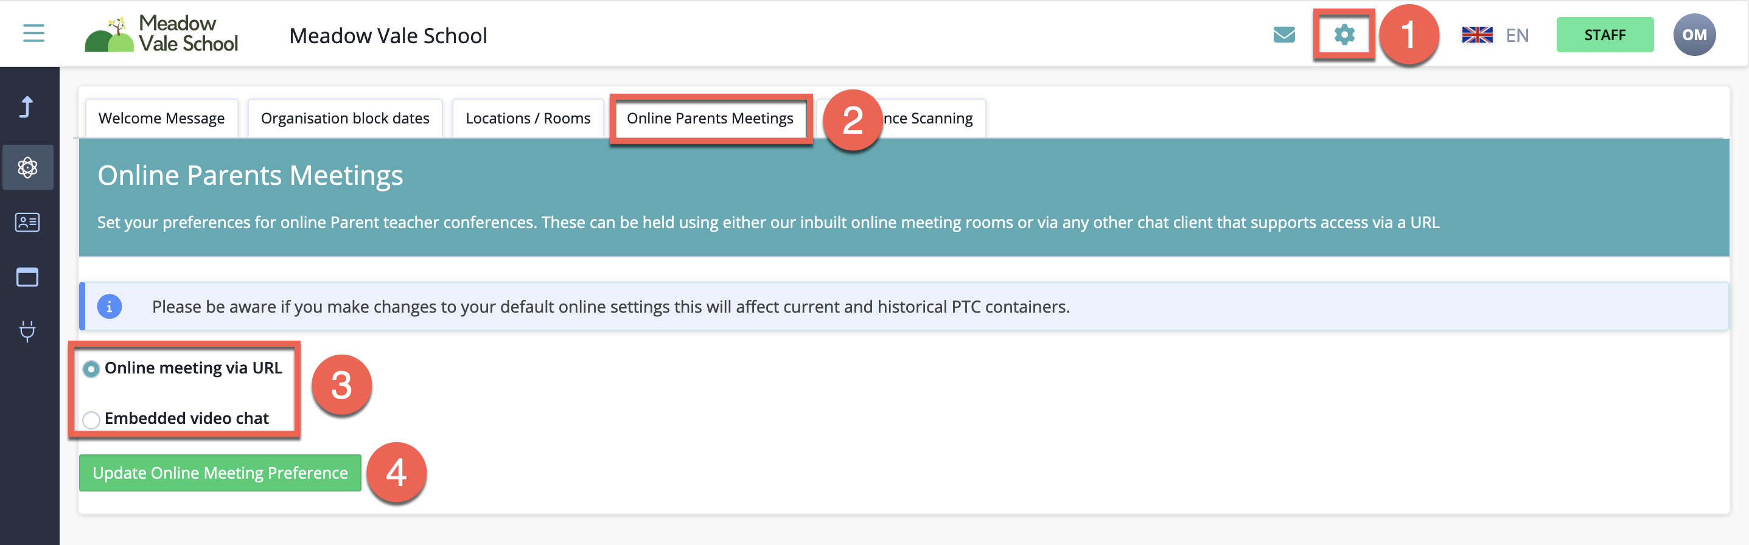Open the messages envelope icon
1749x545 pixels.
[x=1283, y=35]
